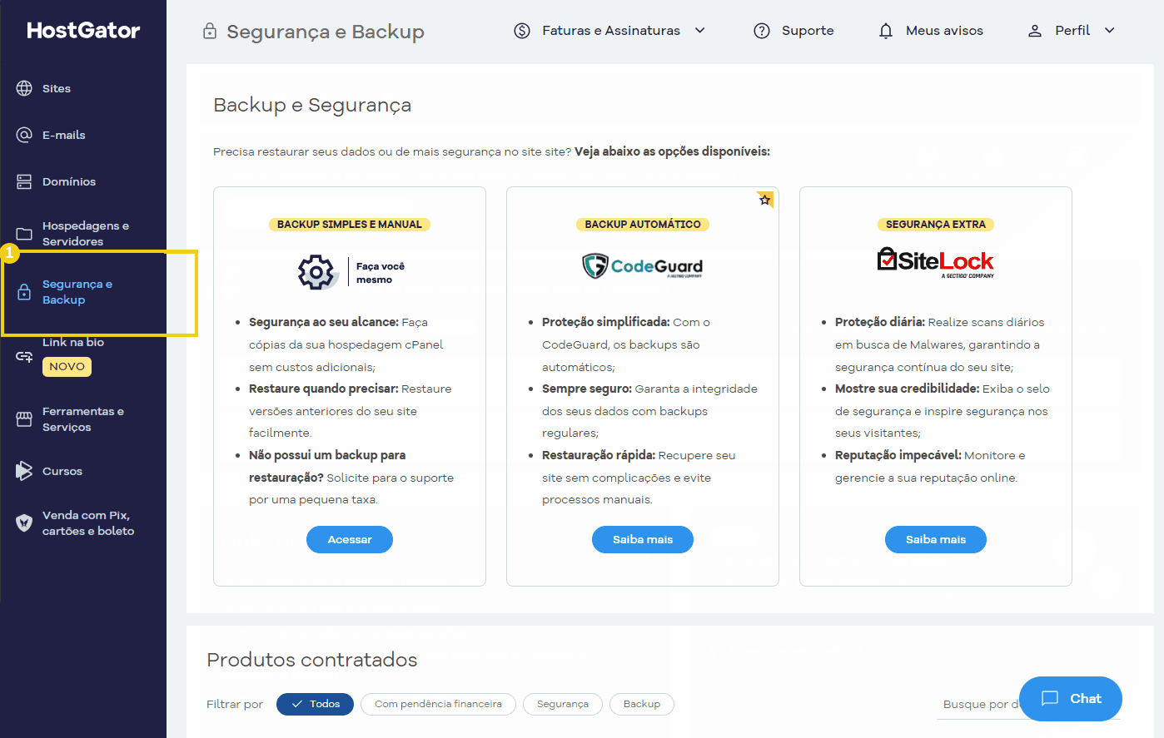Click the Faça você mesmo text
1164x738 pixels.
tap(381, 273)
